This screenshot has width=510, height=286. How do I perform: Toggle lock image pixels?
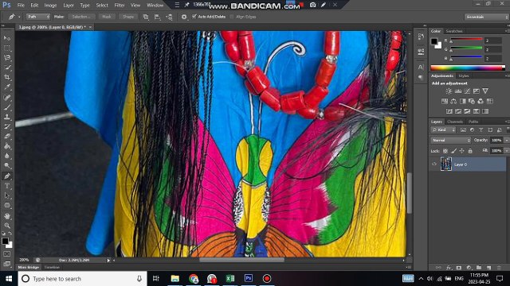[453, 151]
